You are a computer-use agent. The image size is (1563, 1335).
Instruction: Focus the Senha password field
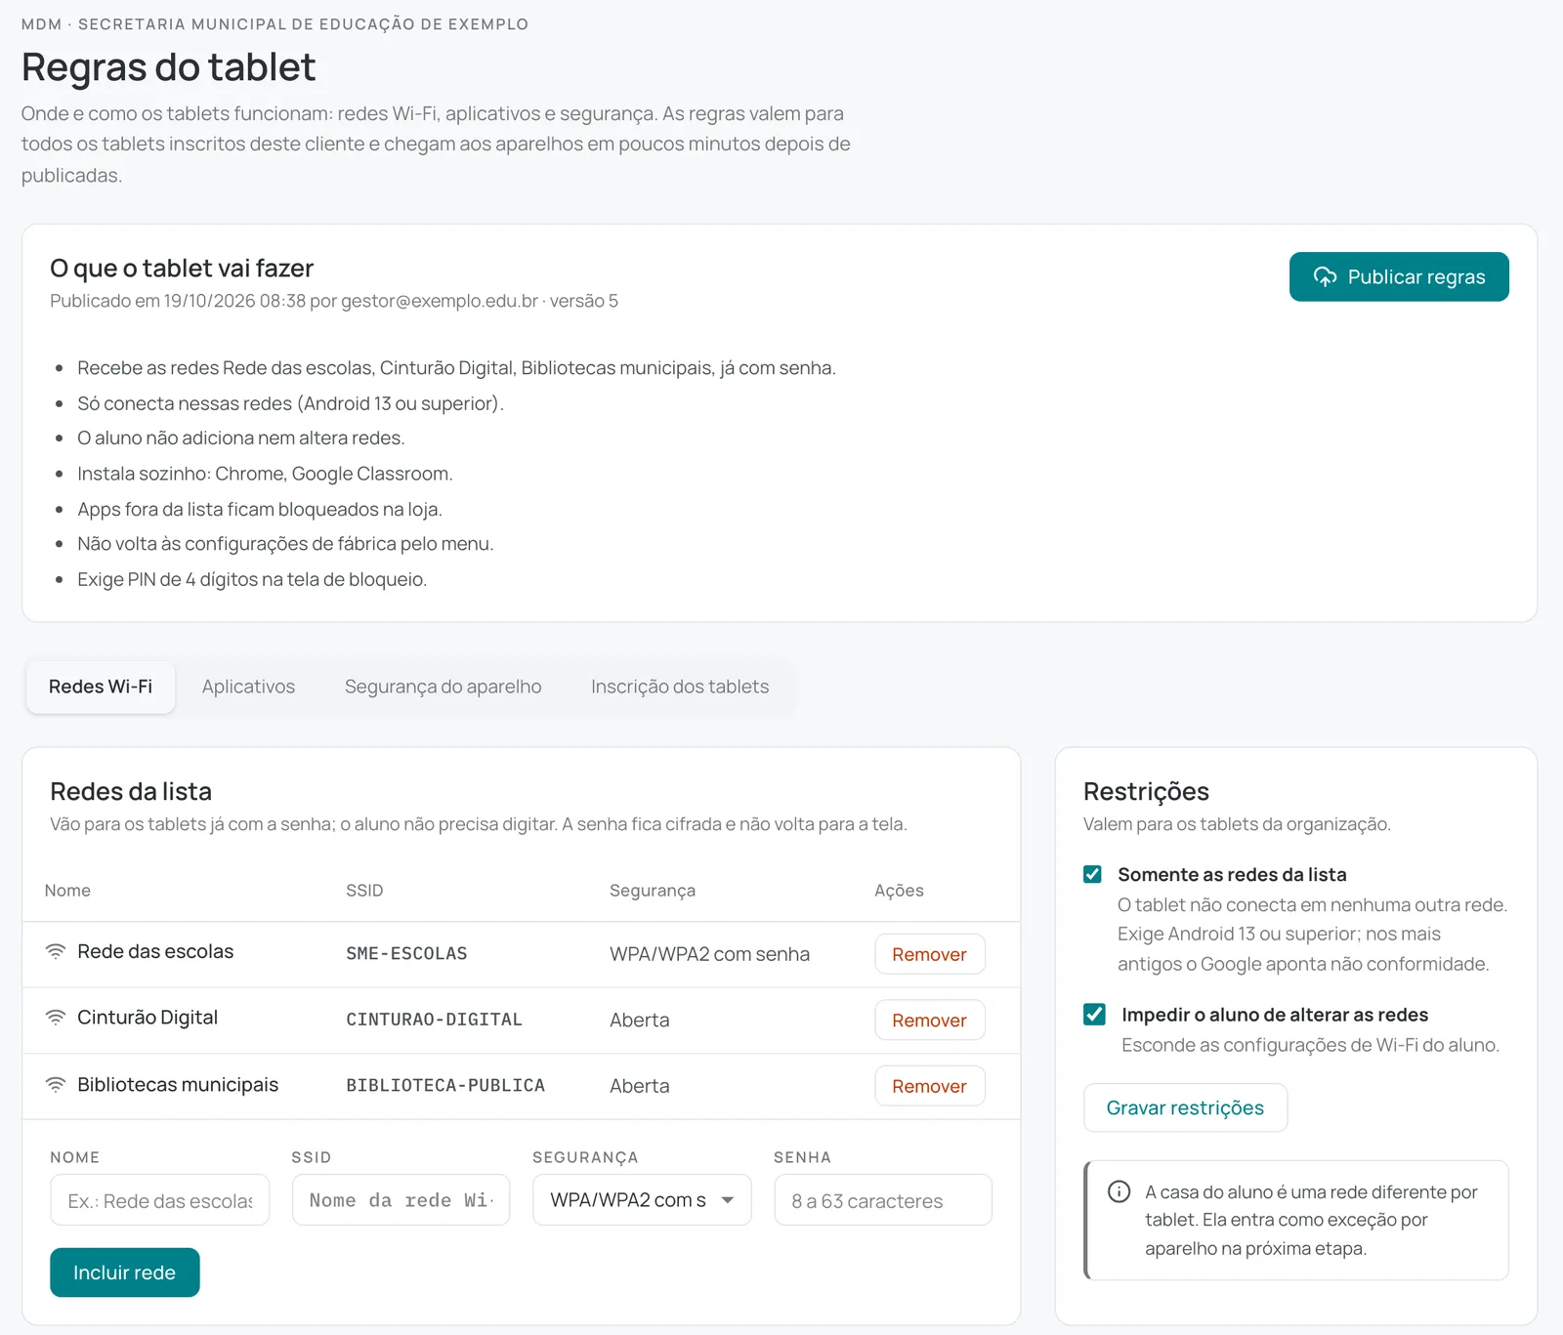pyautogui.click(x=883, y=1200)
